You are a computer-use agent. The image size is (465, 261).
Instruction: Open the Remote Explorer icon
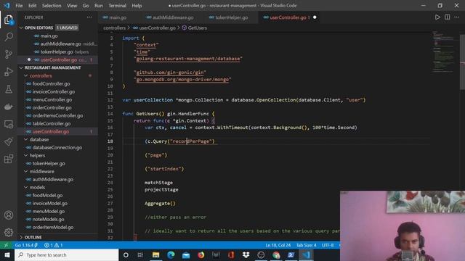(x=9, y=124)
